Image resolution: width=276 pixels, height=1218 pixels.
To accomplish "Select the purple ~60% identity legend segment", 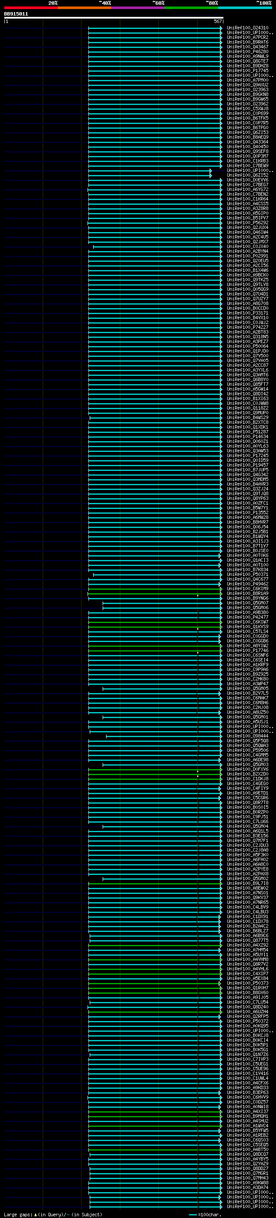I will (138, 8).
